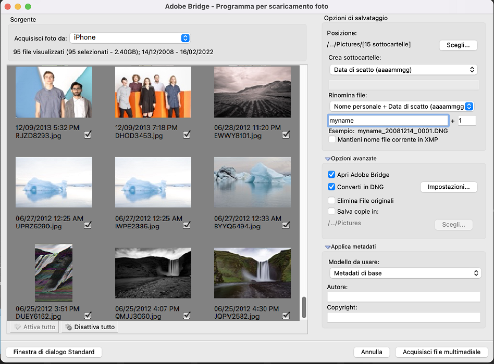Uncheck "Apri Adobe Bridge"
The height and width of the screenshot is (364, 494).
click(331, 175)
